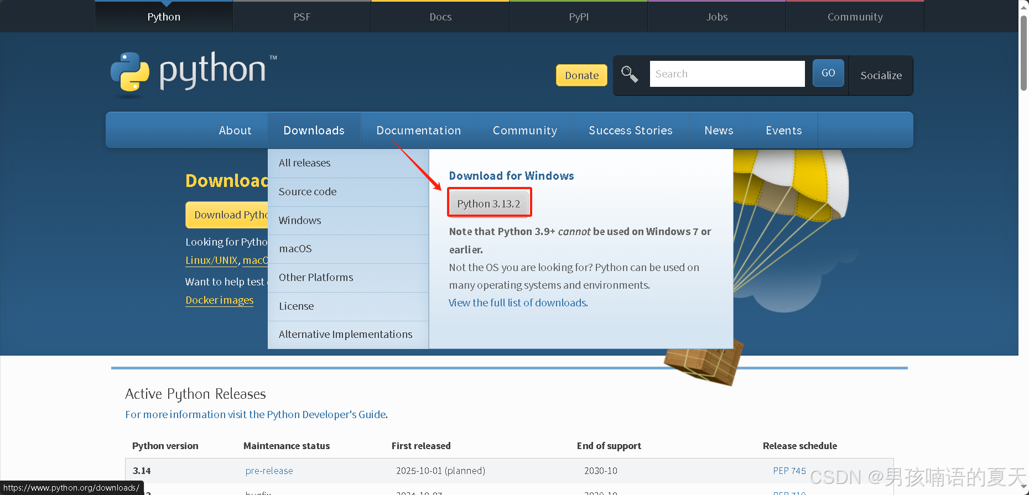Switch to the PyPI top tab
This screenshot has width=1029, height=495.
[579, 17]
